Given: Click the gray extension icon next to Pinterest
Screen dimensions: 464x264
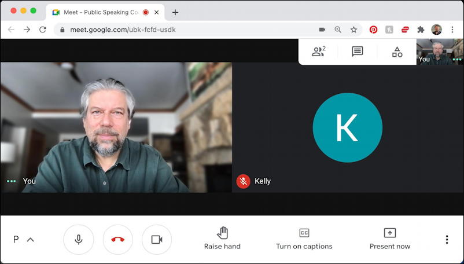Looking at the screenshot, I should (389, 30).
